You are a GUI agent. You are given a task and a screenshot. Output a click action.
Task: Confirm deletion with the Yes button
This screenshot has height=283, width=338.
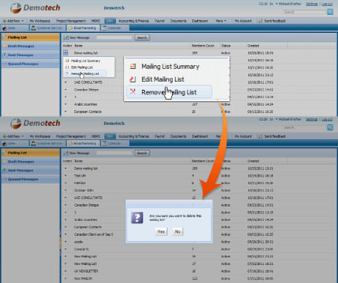tap(161, 231)
